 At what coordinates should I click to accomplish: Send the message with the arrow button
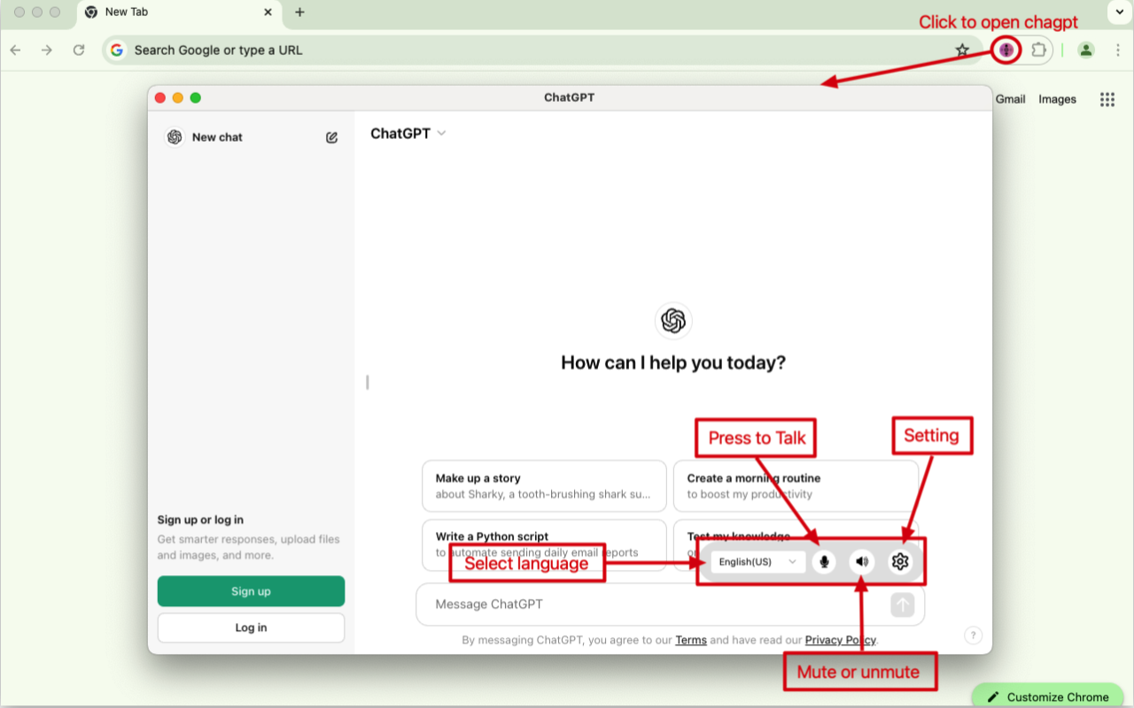point(902,604)
